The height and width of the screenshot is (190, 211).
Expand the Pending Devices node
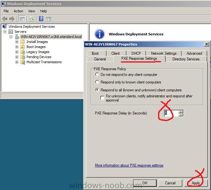[x=17, y=57]
